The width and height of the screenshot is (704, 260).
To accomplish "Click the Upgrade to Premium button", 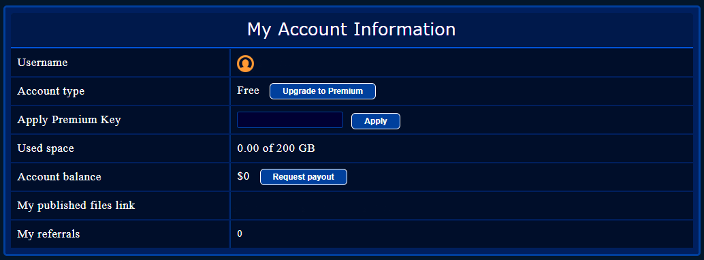I will point(322,91).
